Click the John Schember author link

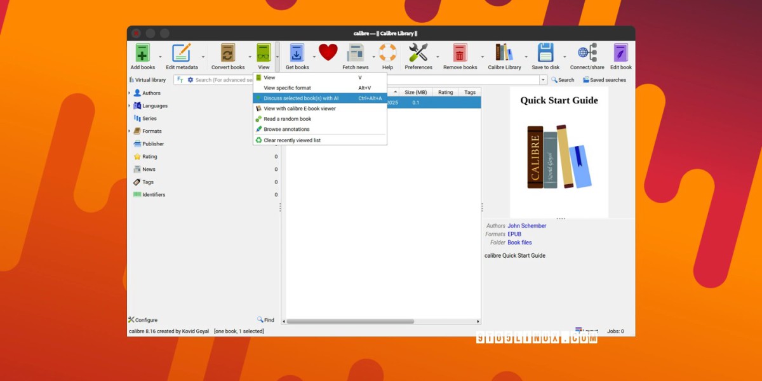click(526, 226)
